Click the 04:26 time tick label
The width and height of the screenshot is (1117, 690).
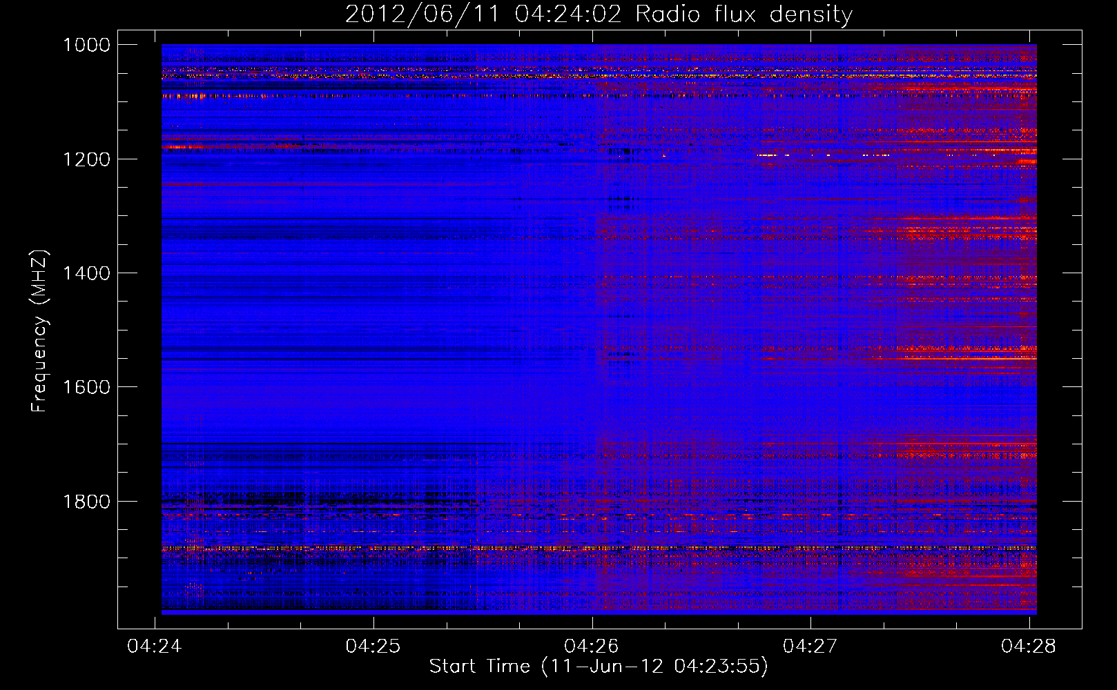pyautogui.click(x=592, y=646)
